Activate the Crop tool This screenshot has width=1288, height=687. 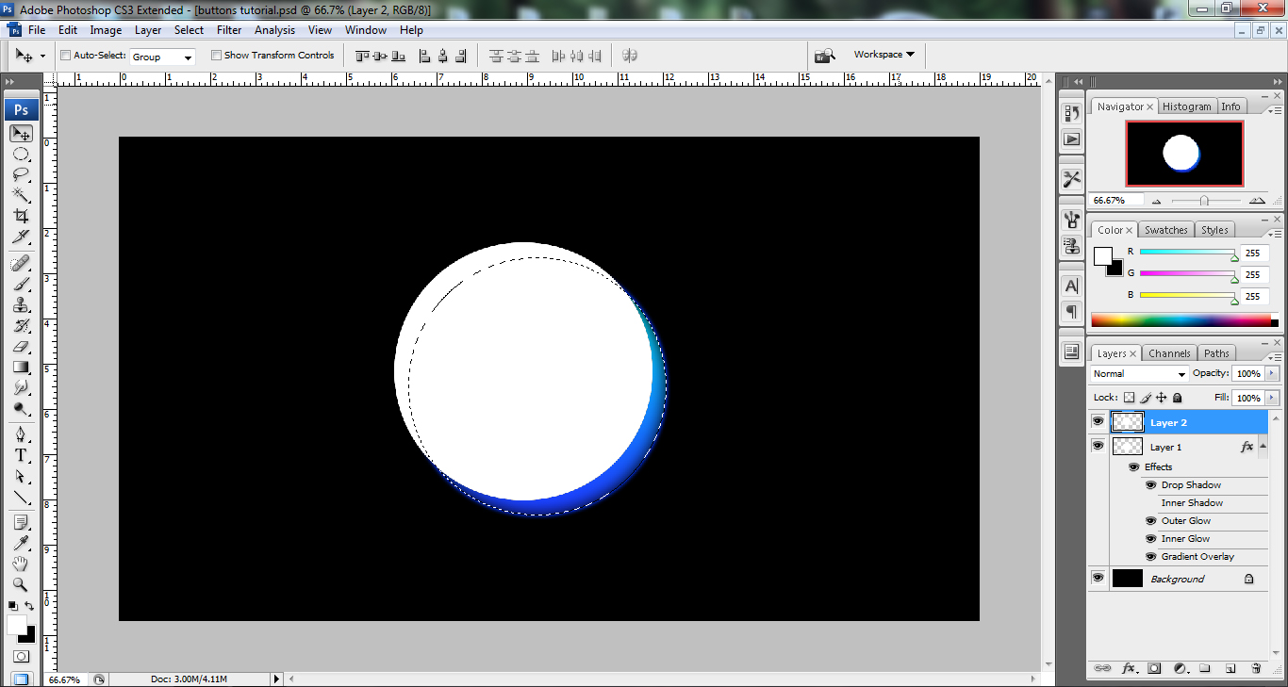21,215
